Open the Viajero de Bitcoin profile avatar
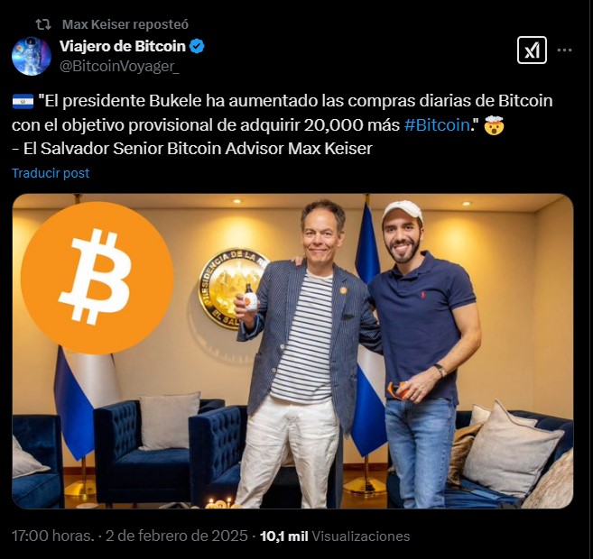The height and width of the screenshot is (559, 593). coord(32,56)
